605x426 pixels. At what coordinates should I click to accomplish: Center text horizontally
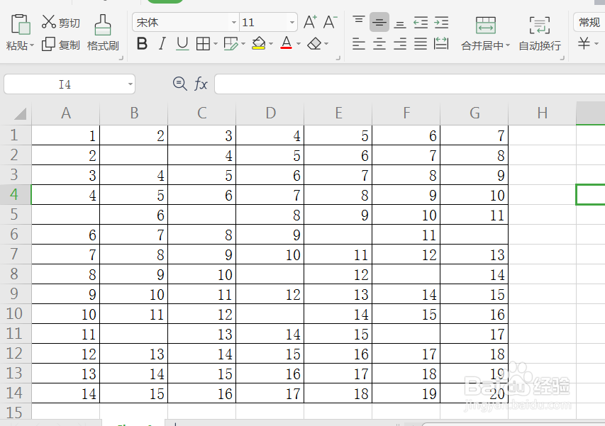tap(379, 44)
